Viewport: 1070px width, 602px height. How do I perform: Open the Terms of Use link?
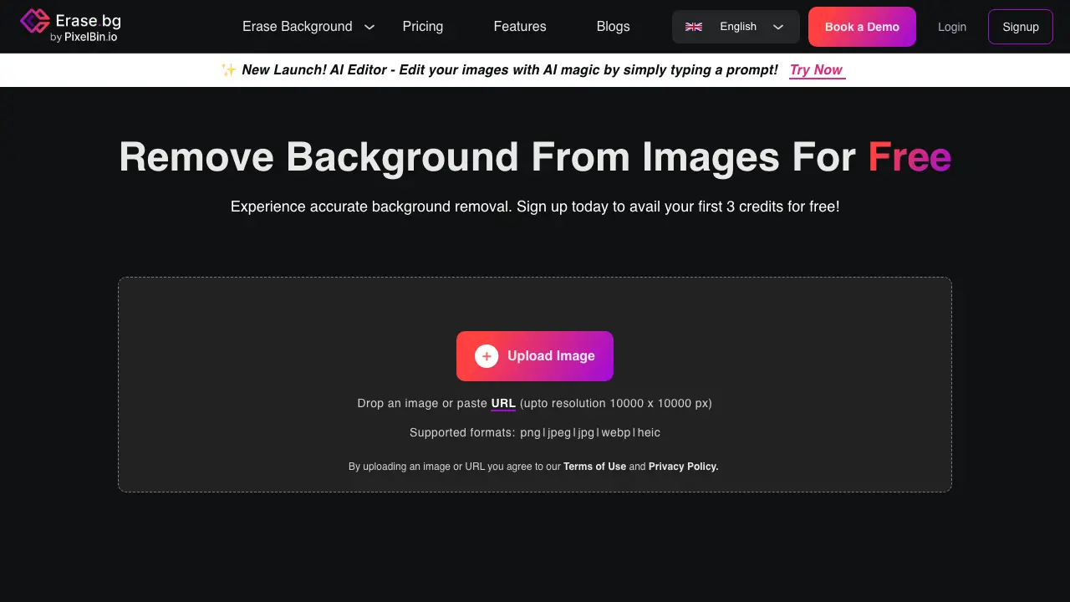coord(594,467)
